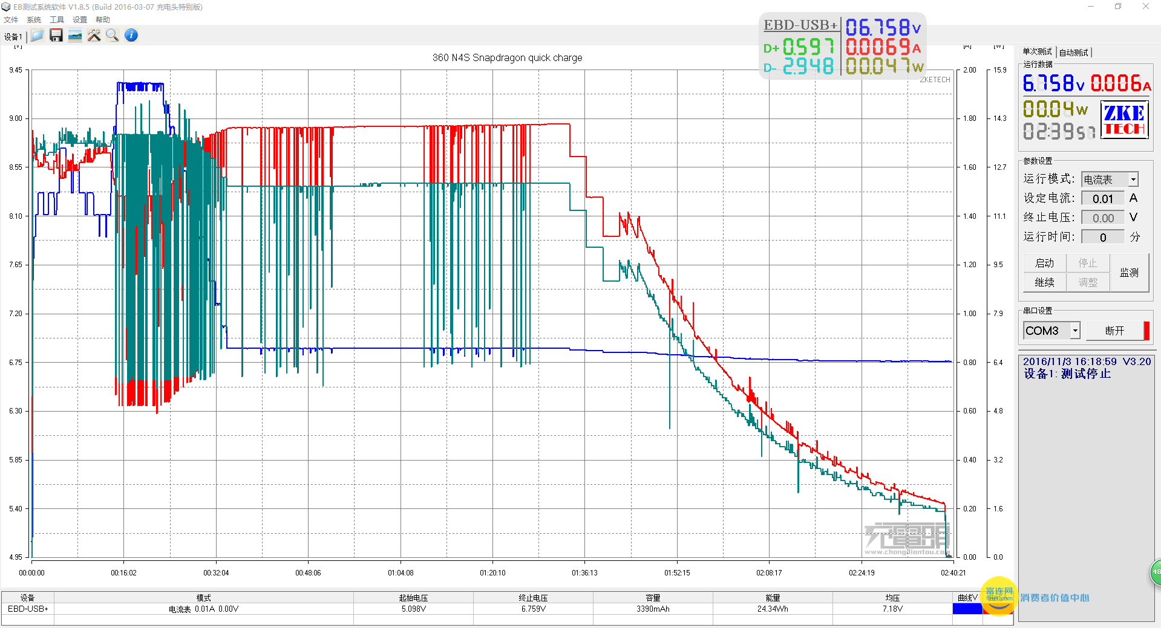Save data with the floppy disk icon
Image resolution: width=1161 pixels, height=628 pixels.
click(56, 35)
